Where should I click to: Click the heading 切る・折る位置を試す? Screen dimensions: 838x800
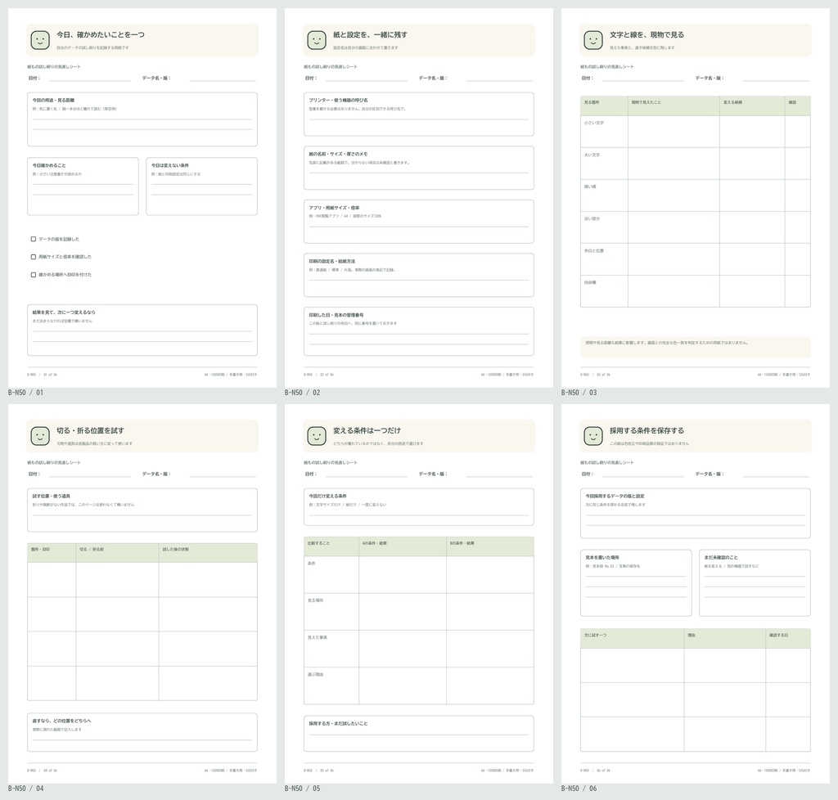coord(90,430)
